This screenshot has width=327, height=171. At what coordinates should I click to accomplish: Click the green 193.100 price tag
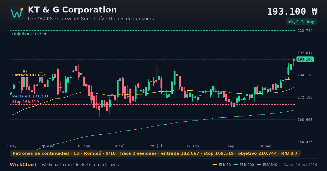pyautogui.click(x=305, y=59)
